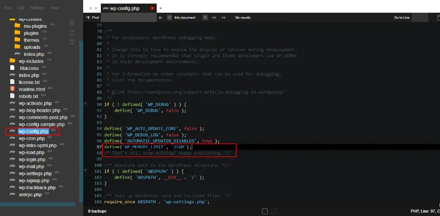
Task: Open wp-trackback.php in file tree
Action: click(37, 187)
